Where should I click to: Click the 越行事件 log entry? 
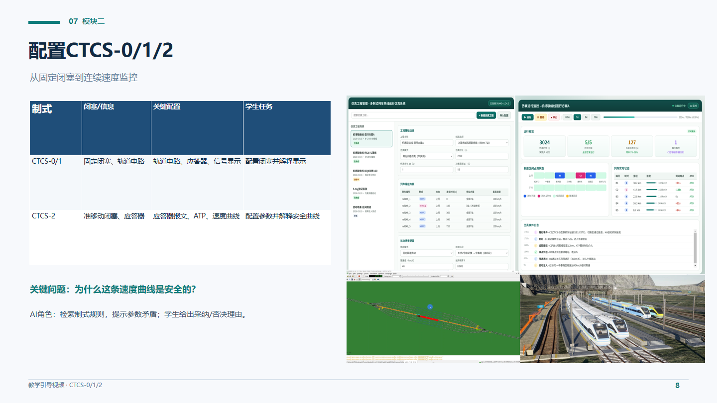(x=607, y=232)
